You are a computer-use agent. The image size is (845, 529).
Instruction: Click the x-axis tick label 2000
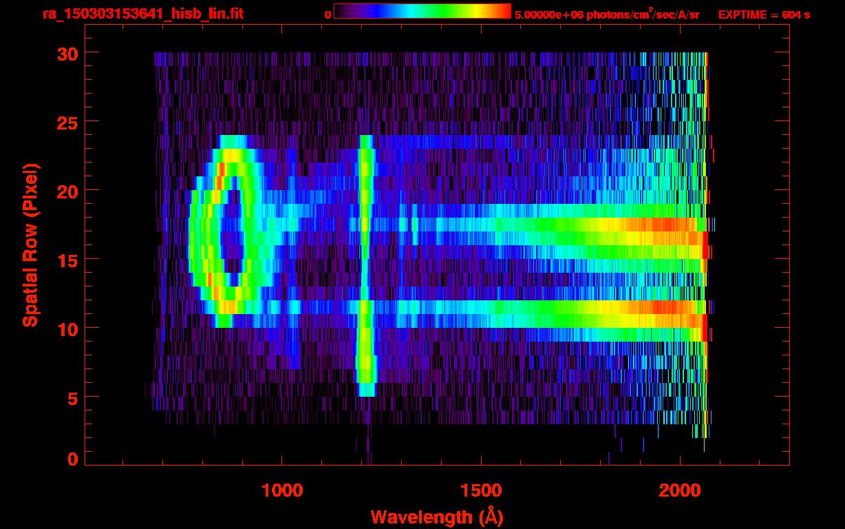[x=680, y=490]
